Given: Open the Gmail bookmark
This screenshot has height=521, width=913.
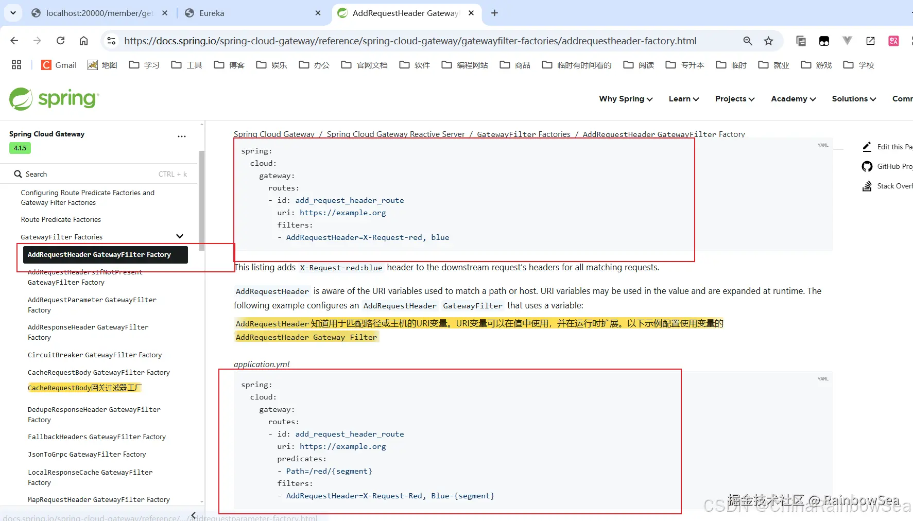Looking at the screenshot, I should click(59, 65).
